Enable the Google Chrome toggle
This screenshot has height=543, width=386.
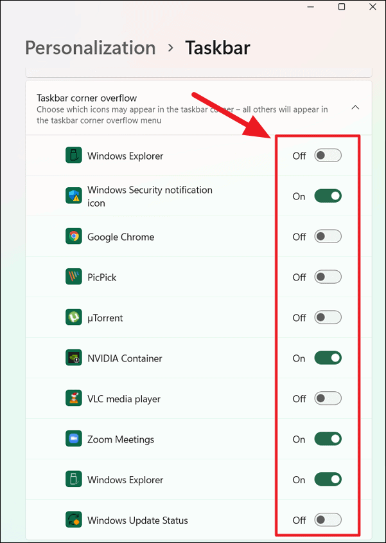click(x=328, y=237)
